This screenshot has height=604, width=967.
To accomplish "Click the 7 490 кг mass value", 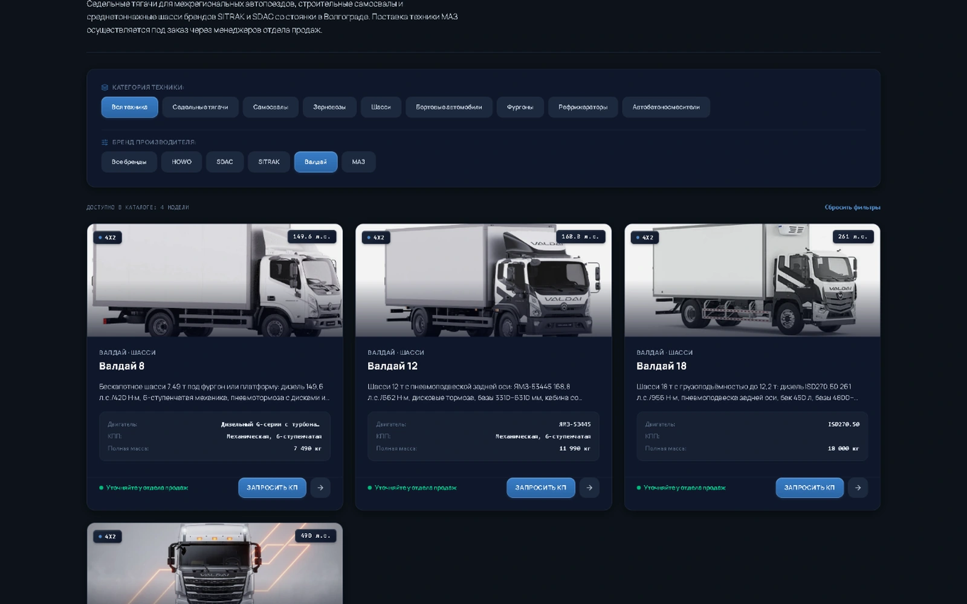I will (308, 449).
